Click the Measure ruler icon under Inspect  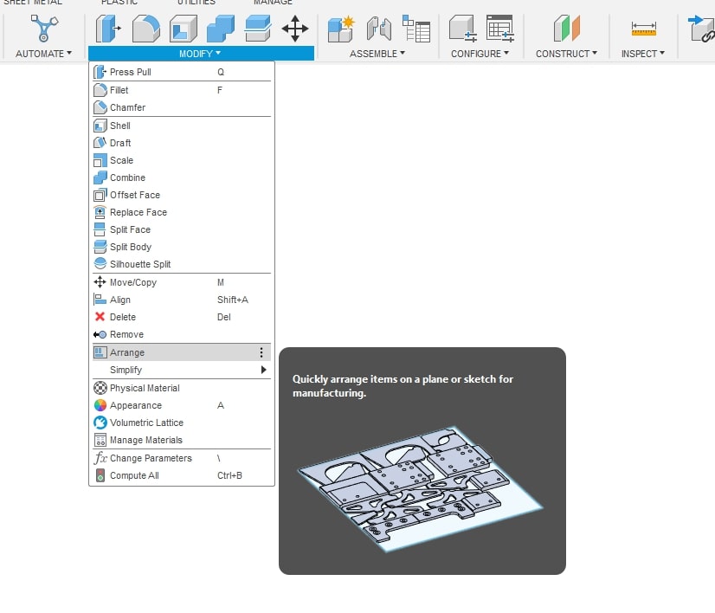coord(643,29)
